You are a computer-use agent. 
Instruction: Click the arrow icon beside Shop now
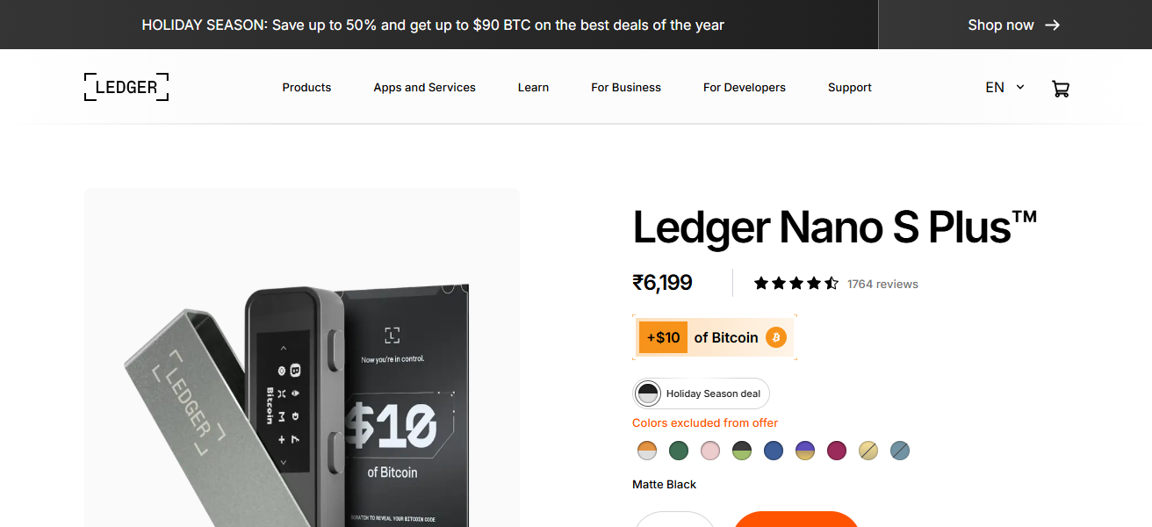coord(1052,25)
